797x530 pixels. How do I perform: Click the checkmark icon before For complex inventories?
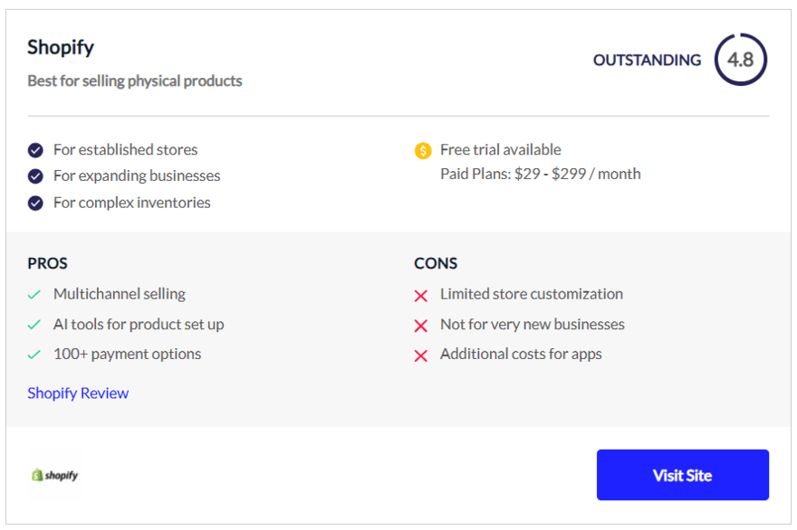[x=34, y=203]
